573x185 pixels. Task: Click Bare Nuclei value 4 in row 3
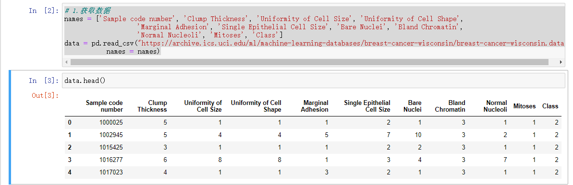tap(419, 160)
